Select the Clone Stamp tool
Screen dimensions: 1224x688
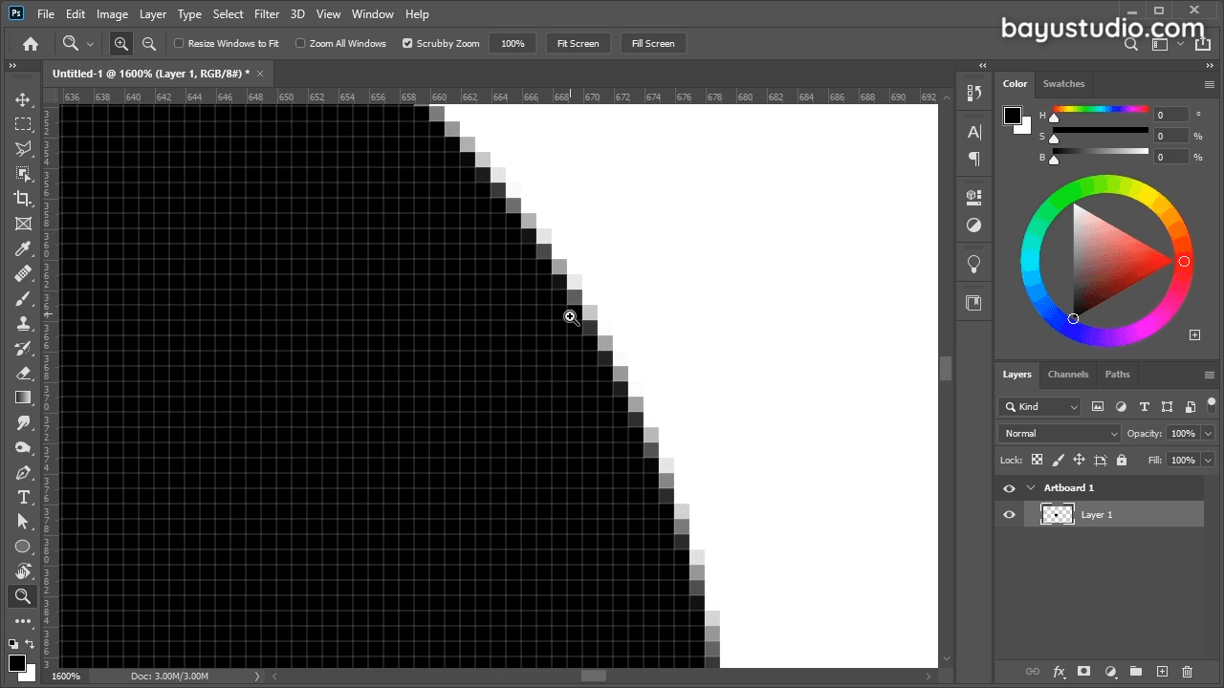(23, 323)
